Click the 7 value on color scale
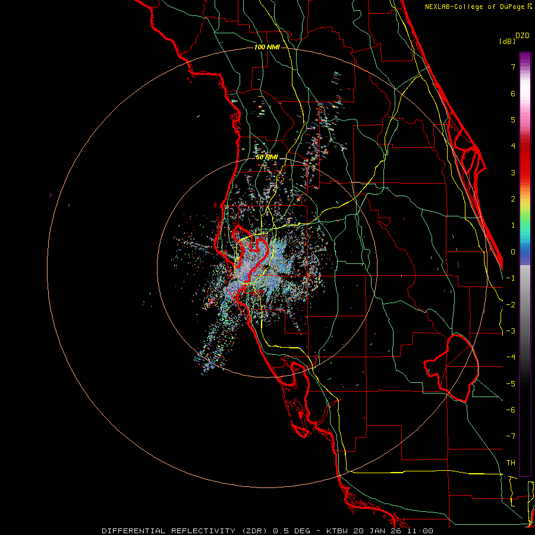 513,67
